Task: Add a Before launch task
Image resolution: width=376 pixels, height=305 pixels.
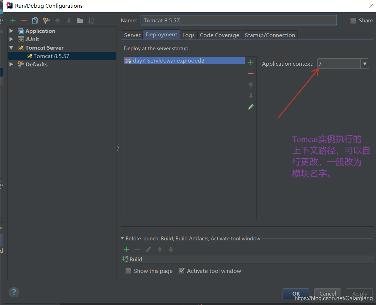Action: (126, 249)
